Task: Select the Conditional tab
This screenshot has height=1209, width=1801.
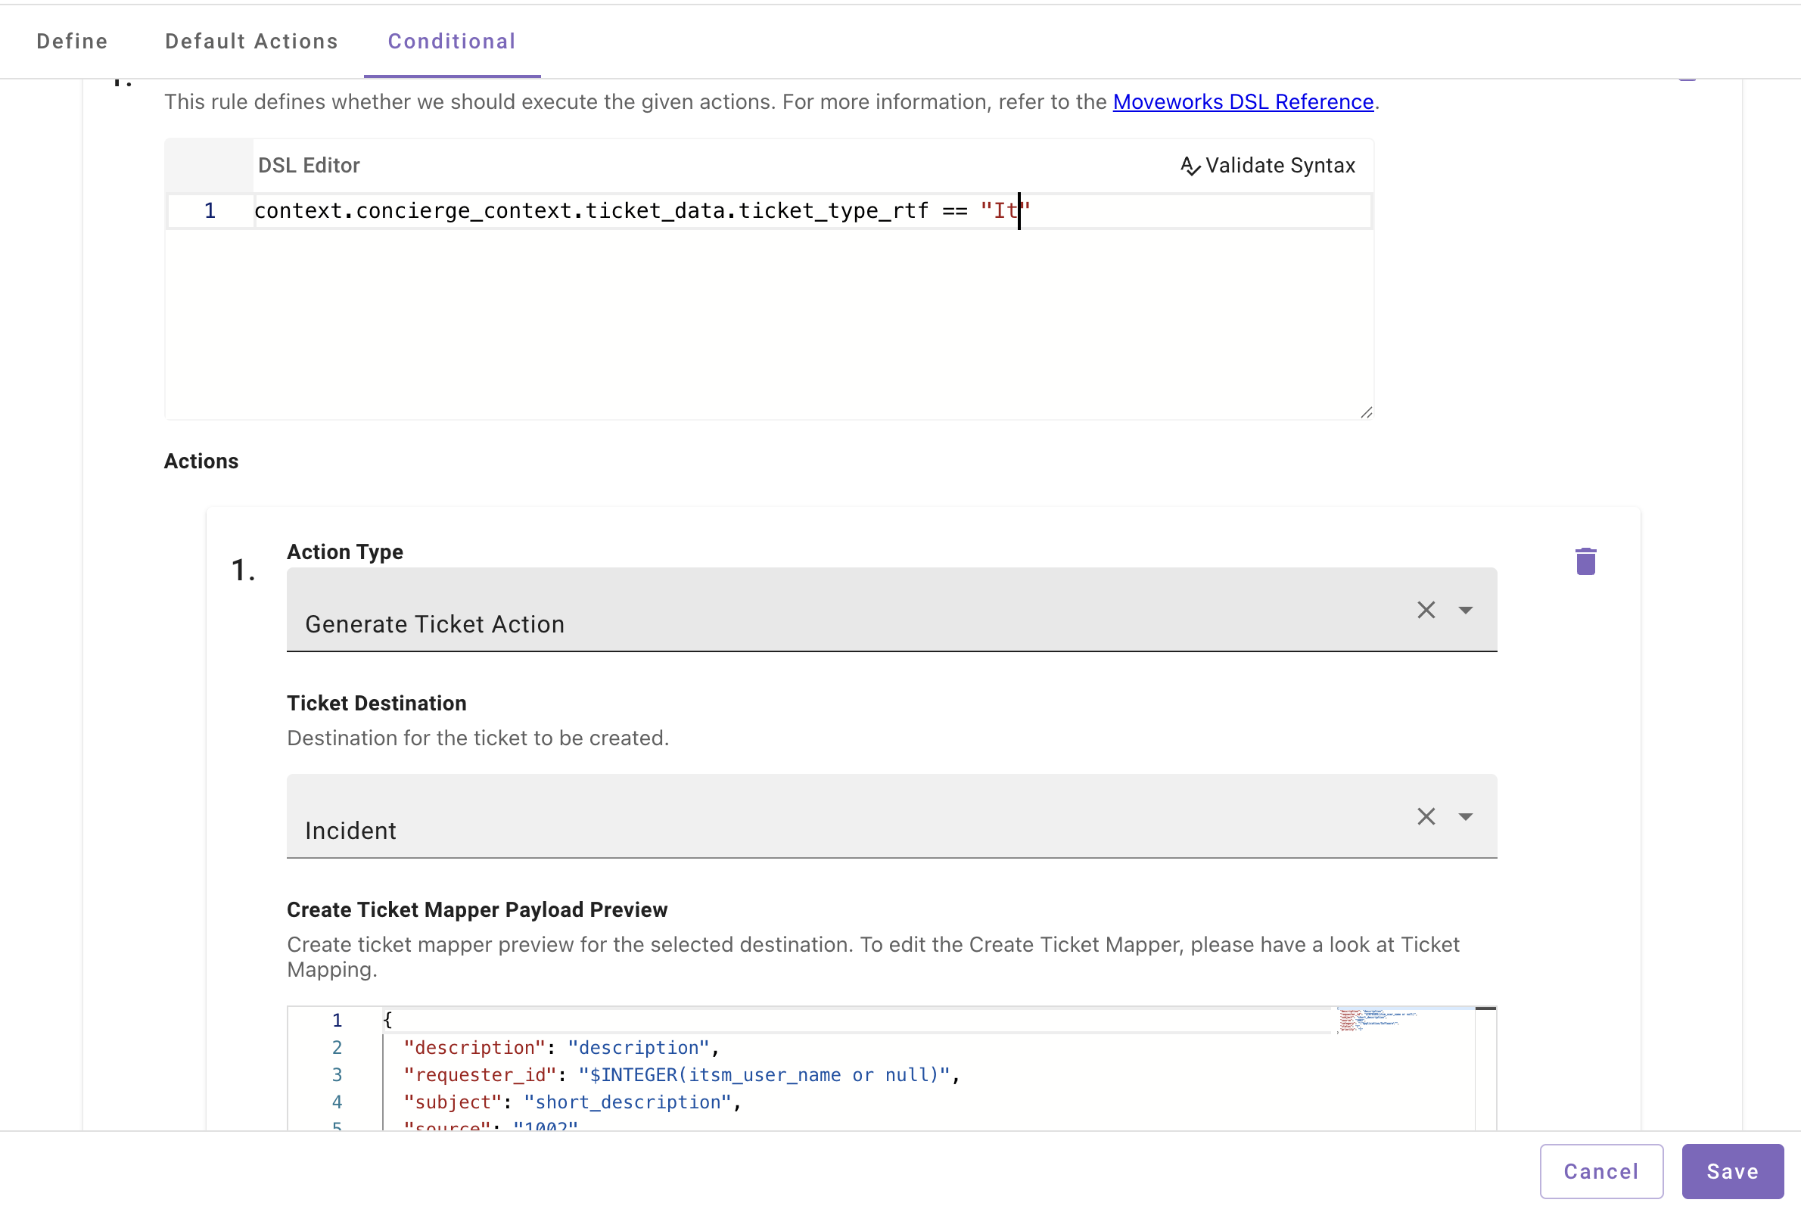Action: (452, 41)
